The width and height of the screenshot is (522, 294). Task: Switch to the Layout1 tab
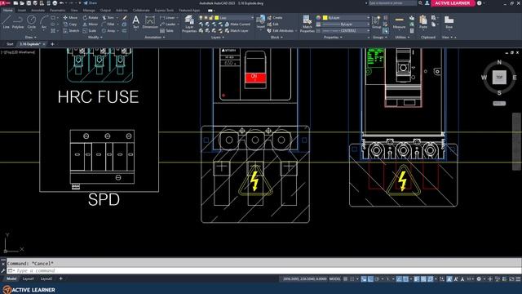pos(28,278)
